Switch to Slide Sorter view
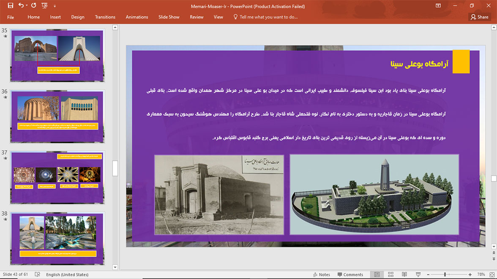Screen dimensions: 497x279 coord(391,274)
